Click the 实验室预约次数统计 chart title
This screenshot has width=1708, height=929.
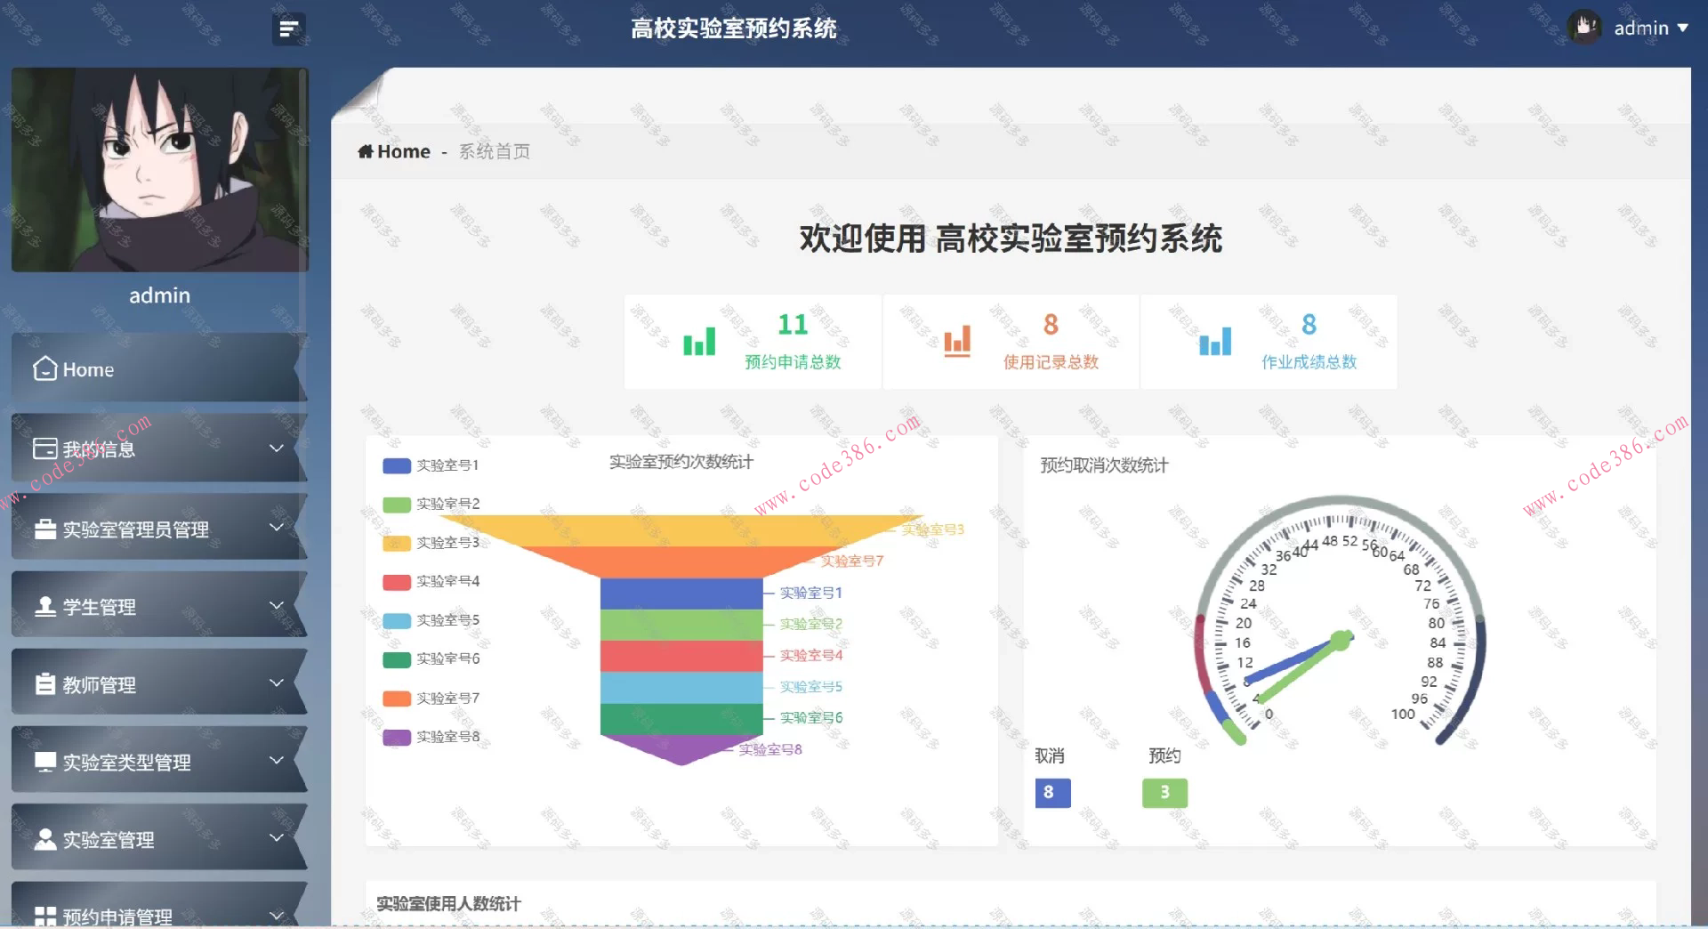(681, 462)
